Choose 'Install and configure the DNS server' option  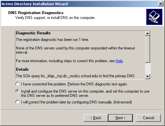[x=17, y=91]
